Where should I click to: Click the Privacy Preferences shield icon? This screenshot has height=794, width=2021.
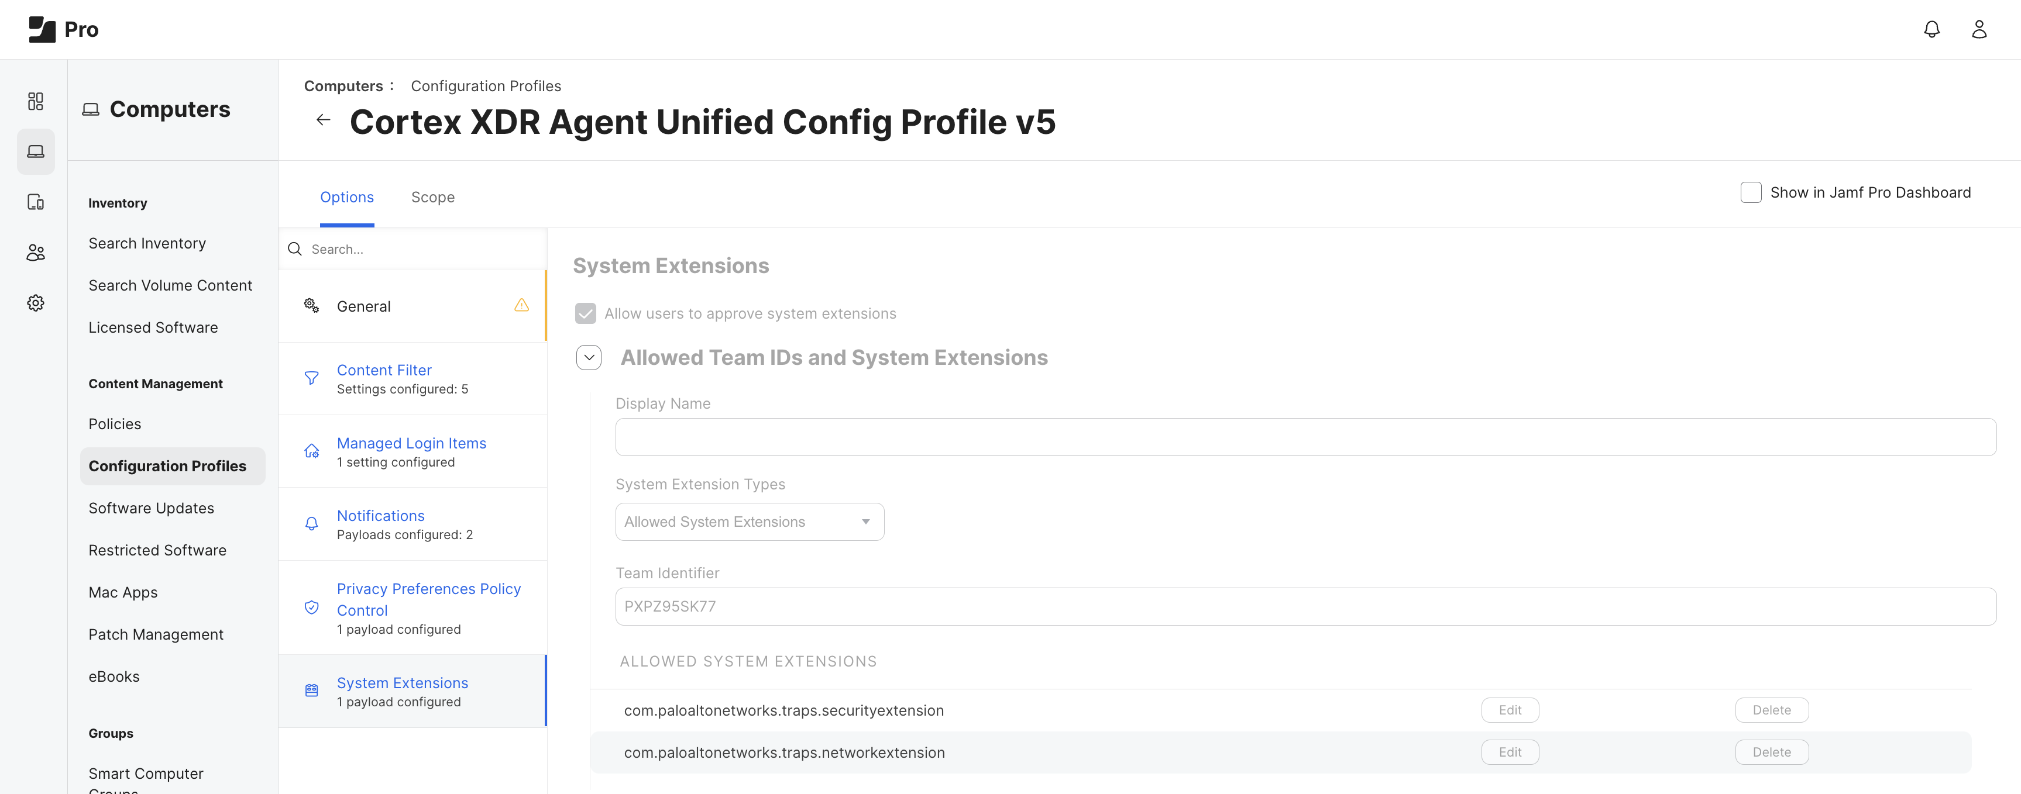311,607
